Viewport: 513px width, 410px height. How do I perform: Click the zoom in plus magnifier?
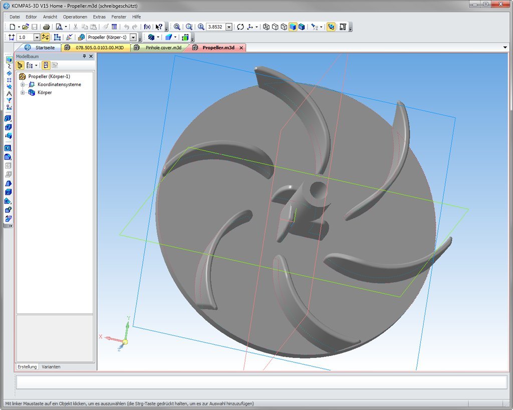pos(201,27)
